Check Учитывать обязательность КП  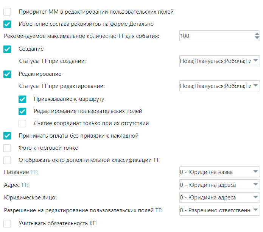pos(7,223)
